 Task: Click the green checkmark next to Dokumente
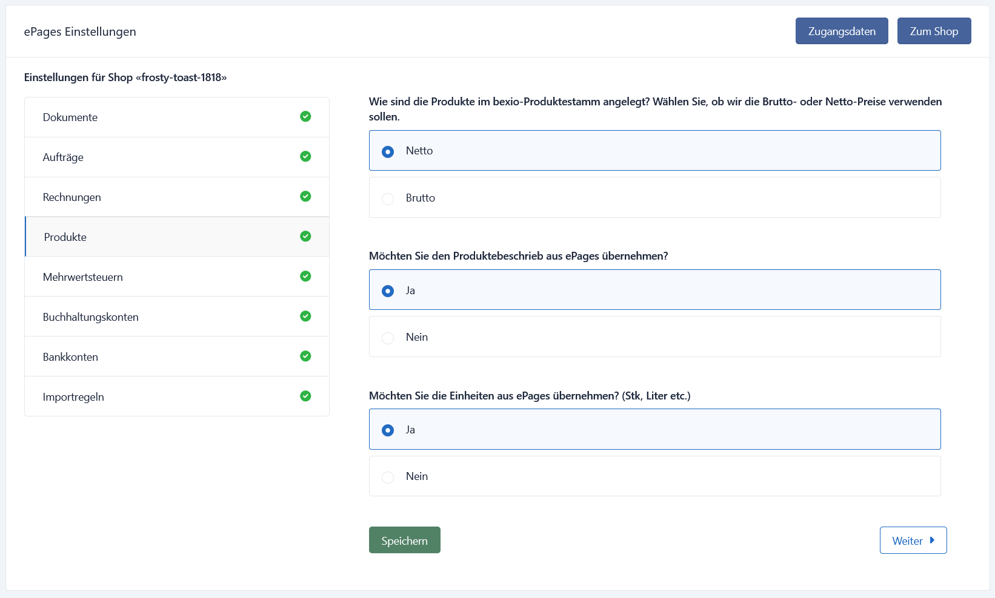[x=305, y=116]
